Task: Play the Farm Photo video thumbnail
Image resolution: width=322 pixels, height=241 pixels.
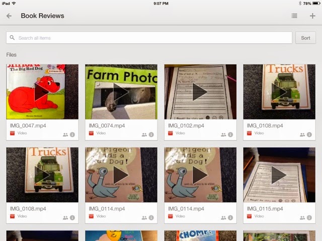Action: pos(121,92)
